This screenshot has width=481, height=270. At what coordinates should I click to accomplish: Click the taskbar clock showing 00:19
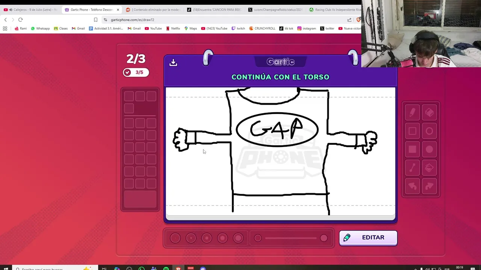pyautogui.click(x=459, y=268)
